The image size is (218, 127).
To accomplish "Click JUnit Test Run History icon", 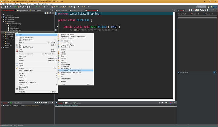I will click(x=207, y=10).
